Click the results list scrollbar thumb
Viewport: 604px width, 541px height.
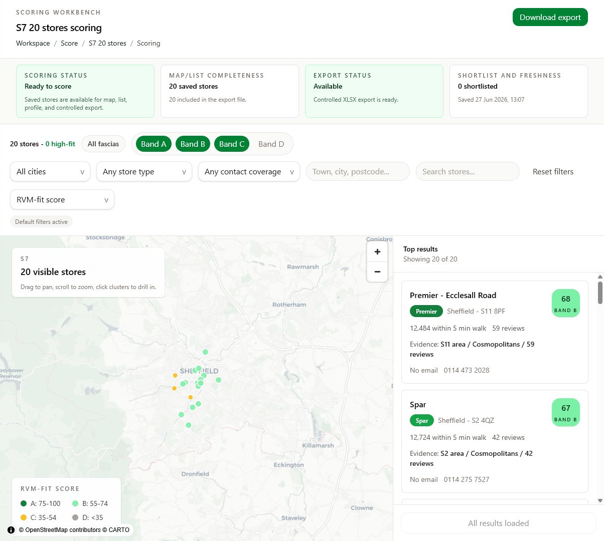coord(600,293)
